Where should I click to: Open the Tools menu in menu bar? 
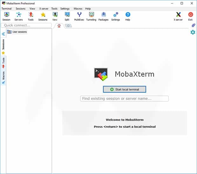click(54, 9)
